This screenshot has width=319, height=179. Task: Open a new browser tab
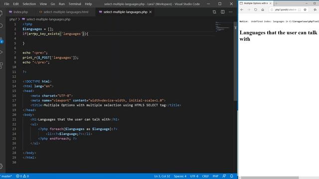(x=276, y=3)
